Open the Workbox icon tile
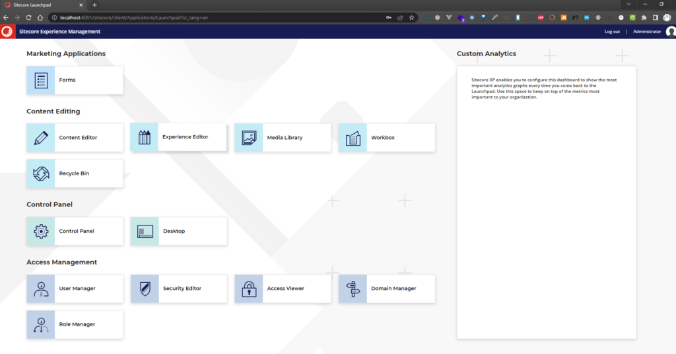 click(353, 138)
